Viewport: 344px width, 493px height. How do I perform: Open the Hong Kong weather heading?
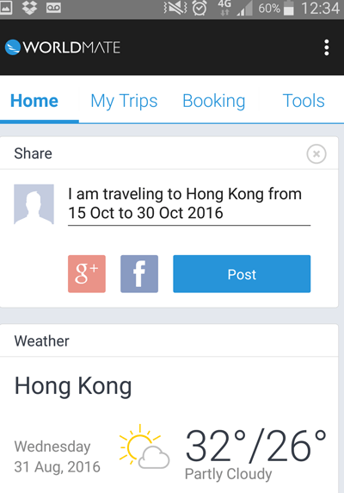[73, 386]
